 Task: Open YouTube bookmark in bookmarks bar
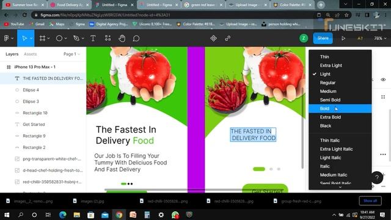coord(14,24)
